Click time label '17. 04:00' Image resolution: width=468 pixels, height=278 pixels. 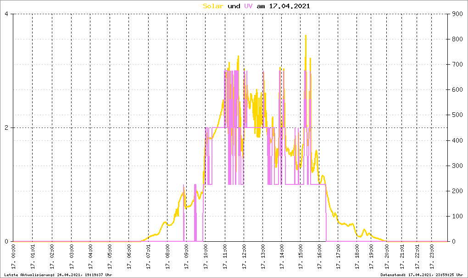pyautogui.click(x=90, y=257)
